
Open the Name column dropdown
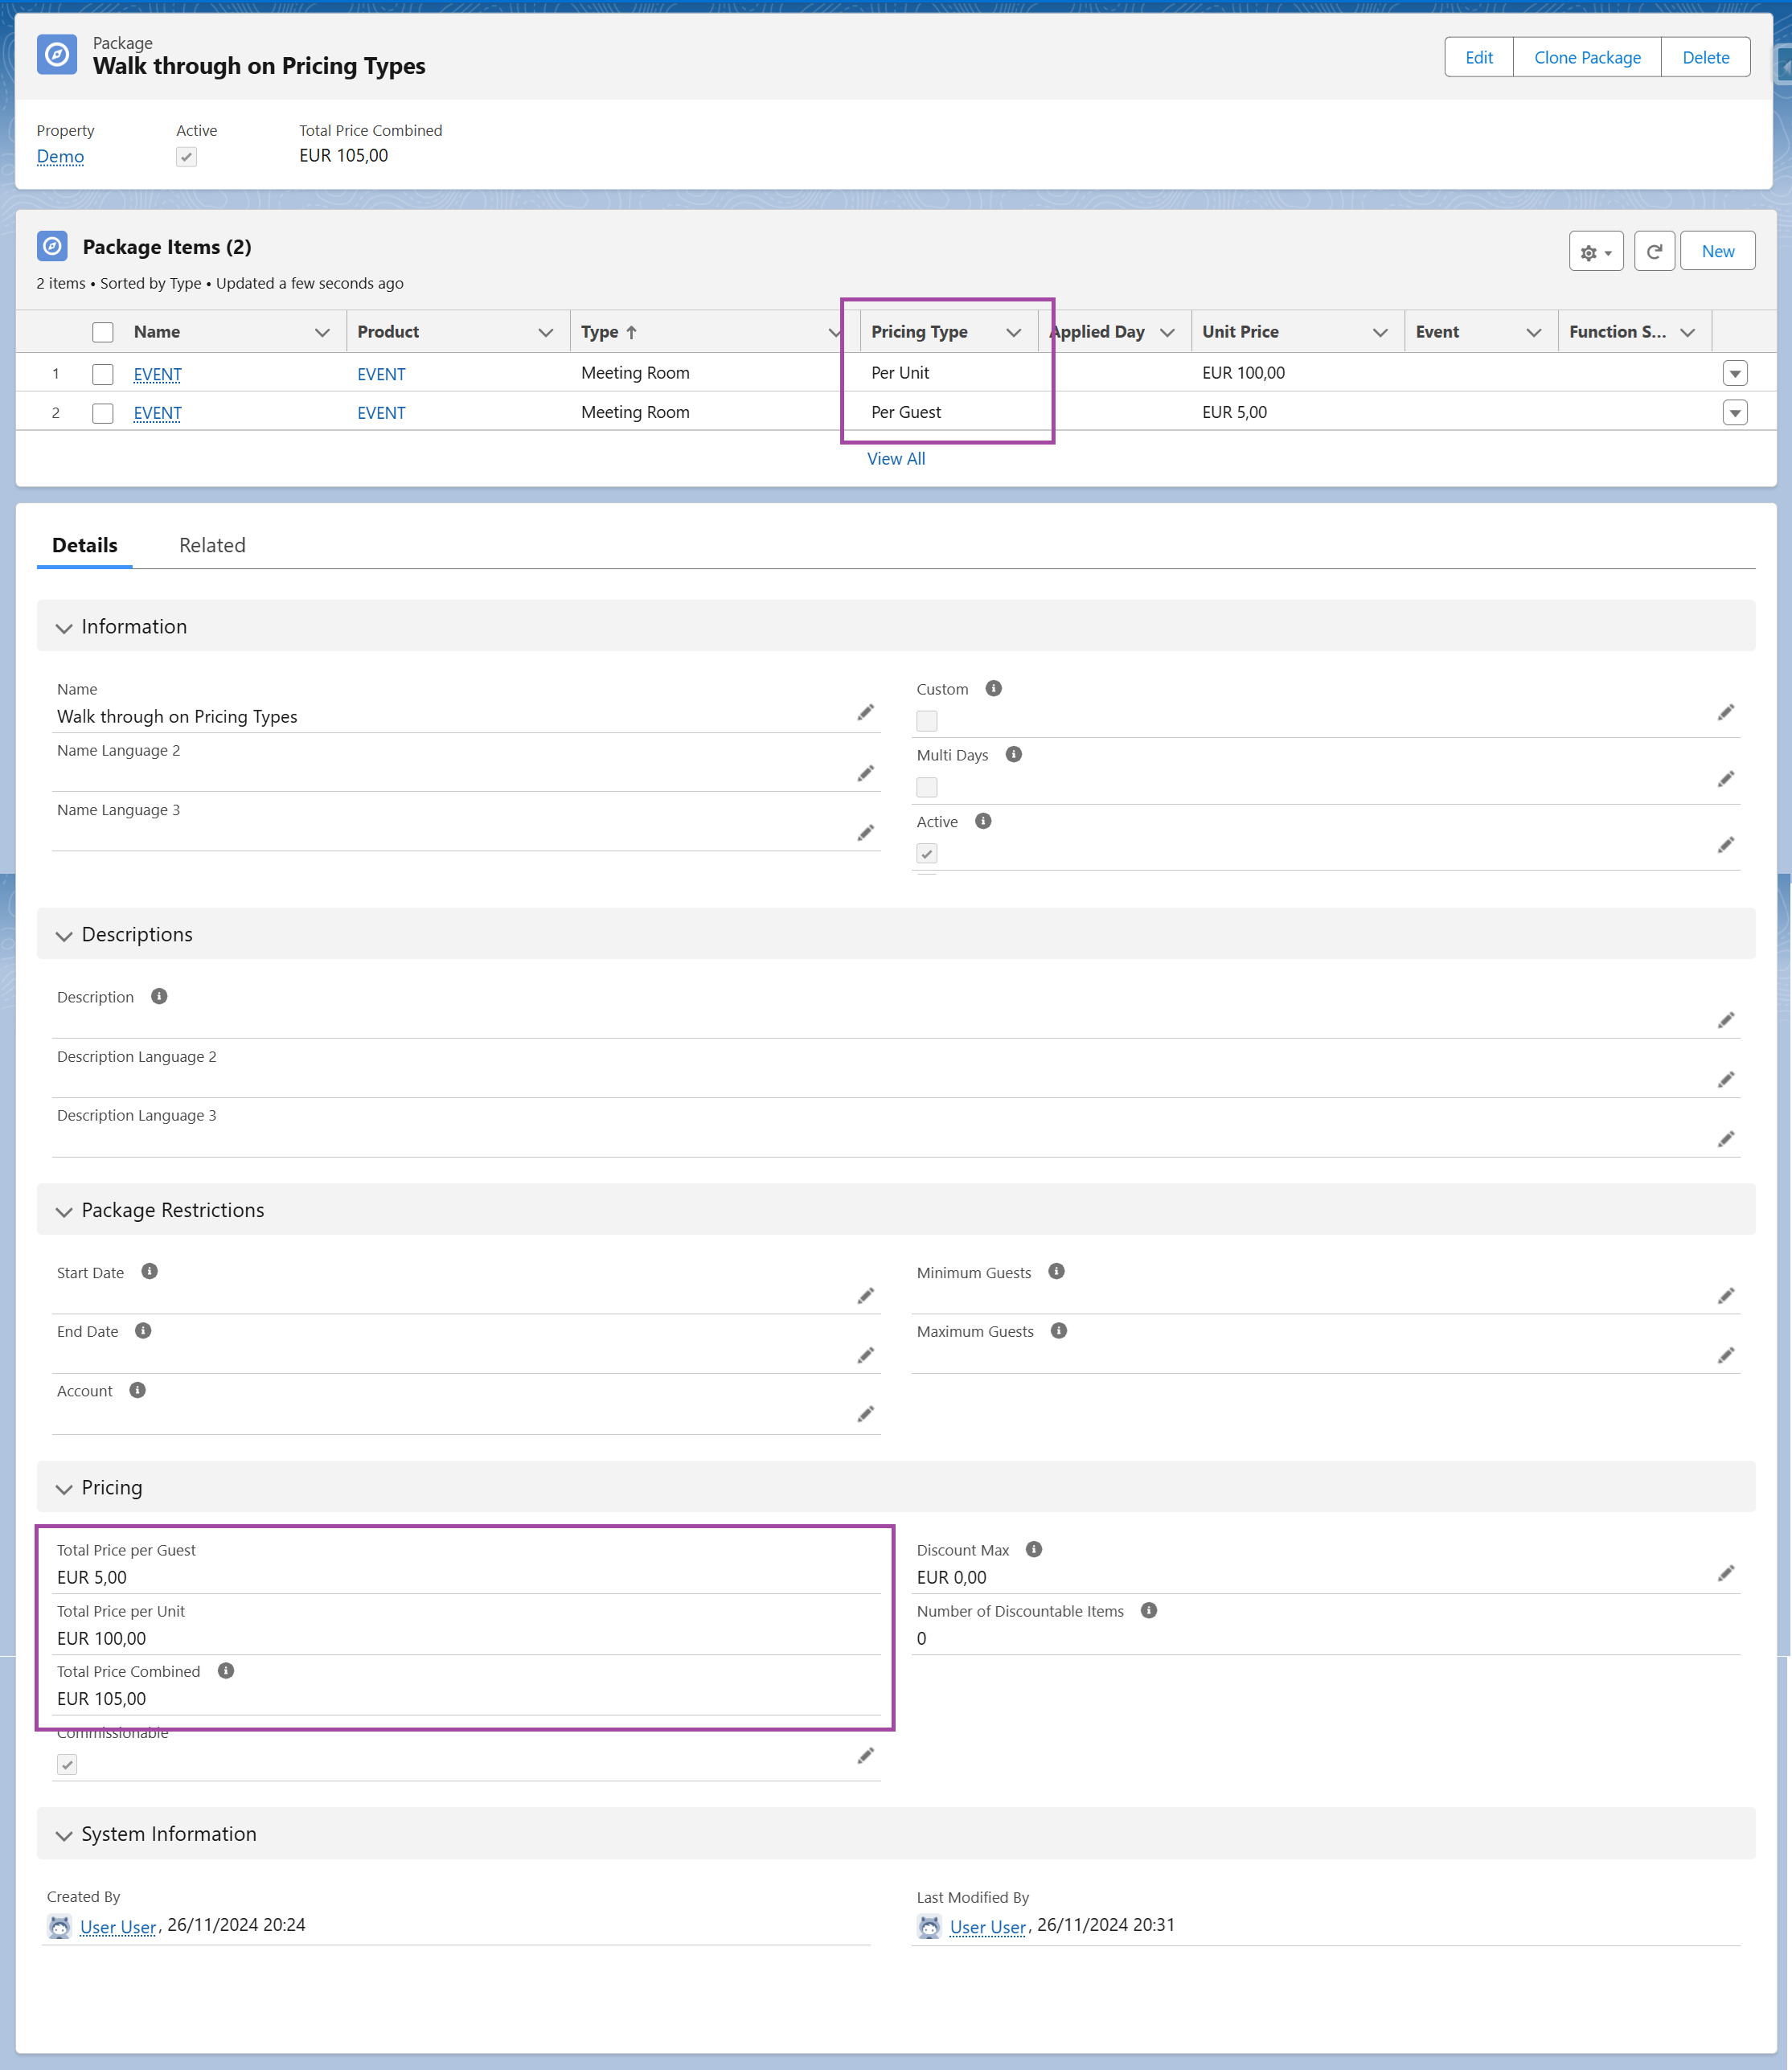pyautogui.click(x=322, y=332)
